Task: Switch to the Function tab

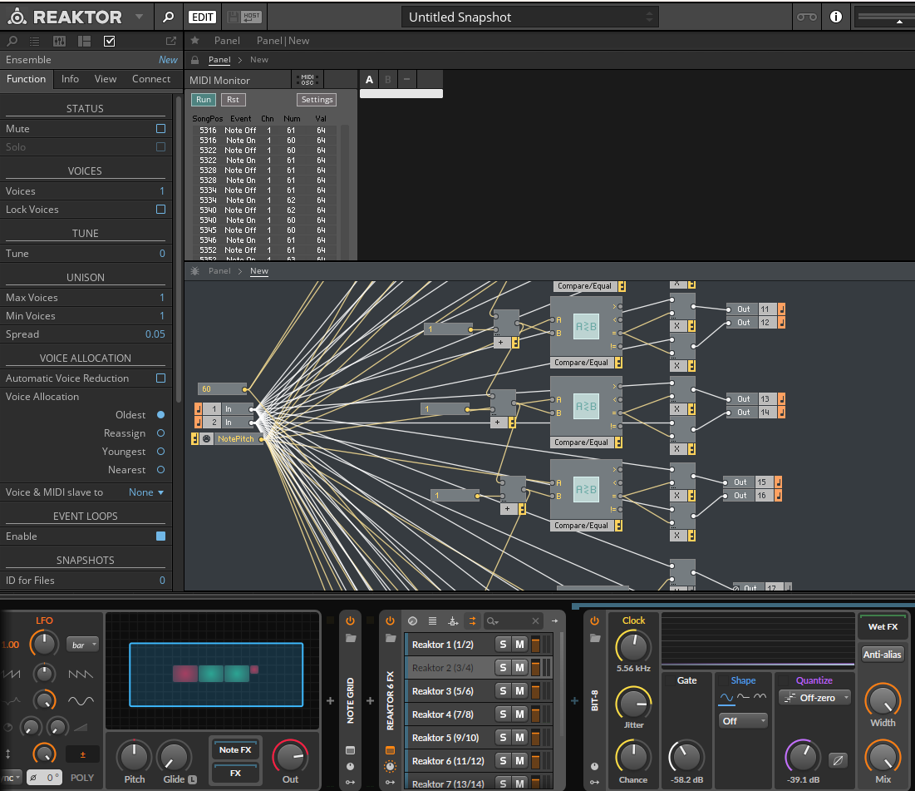Action: tap(27, 79)
